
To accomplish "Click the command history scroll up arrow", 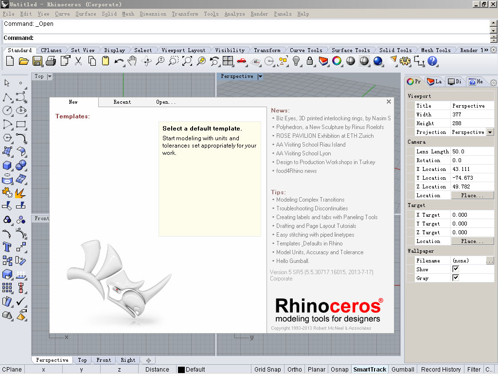I will (x=494, y=23).
